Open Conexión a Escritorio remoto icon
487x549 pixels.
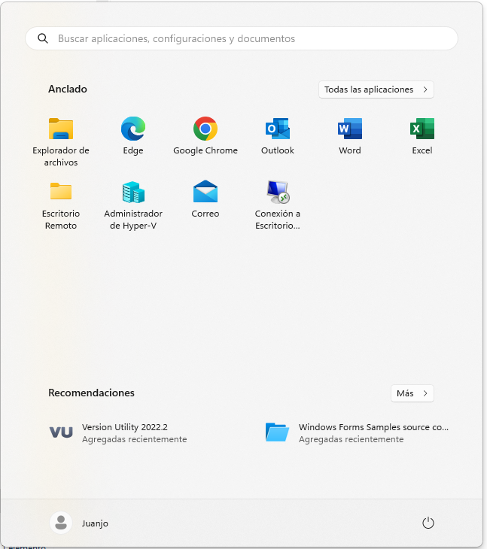(x=278, y=193)
